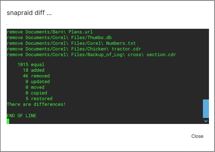Click the 'snapraid diff ...' dialog title

pyautogui.click(x=30, y=13)
